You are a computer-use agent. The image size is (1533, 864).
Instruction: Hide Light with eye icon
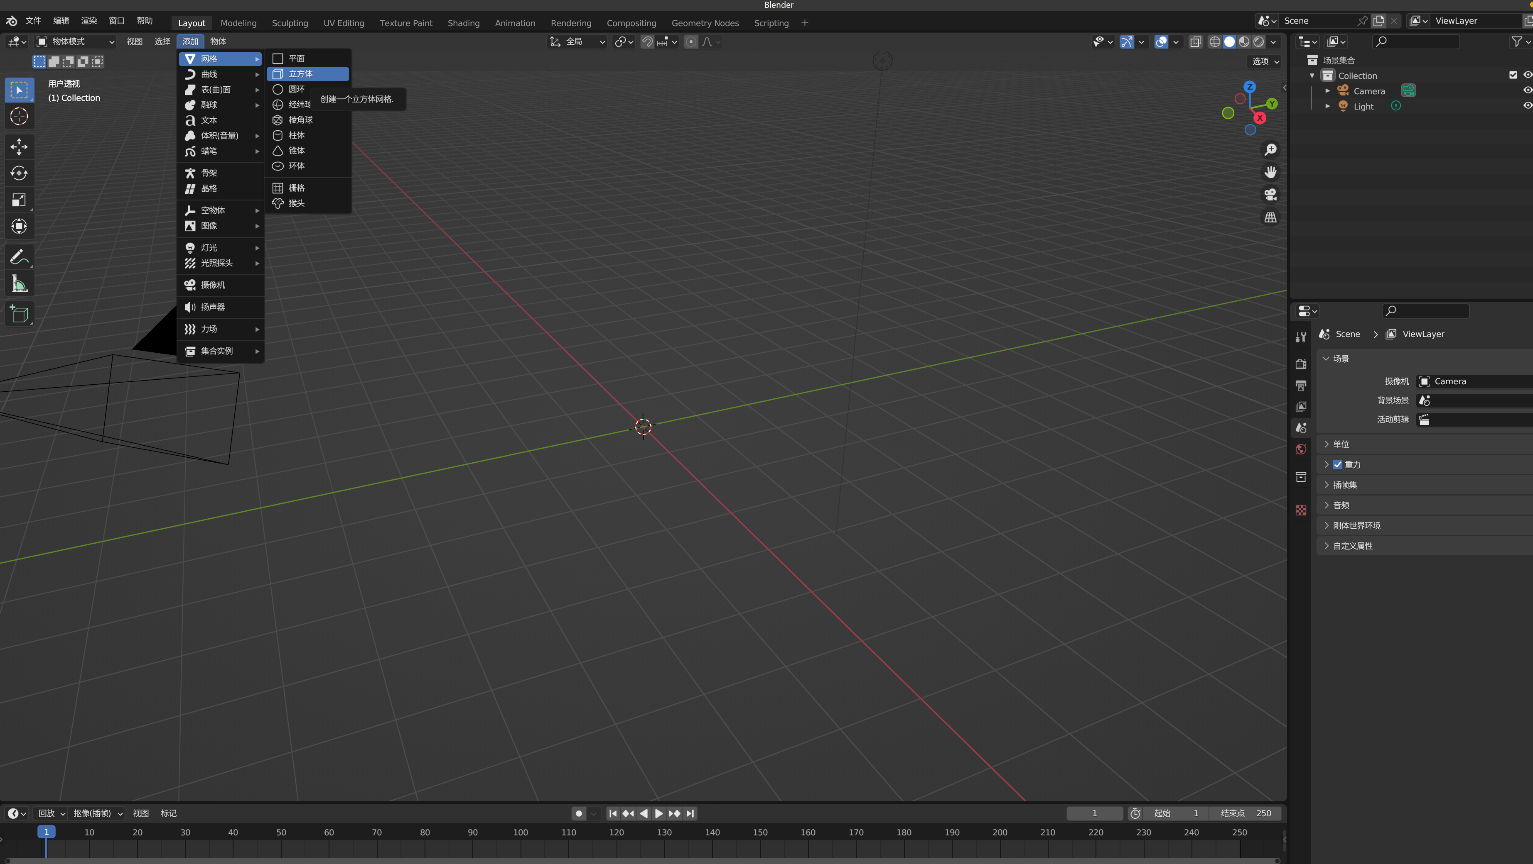[x=1527, y=106]
